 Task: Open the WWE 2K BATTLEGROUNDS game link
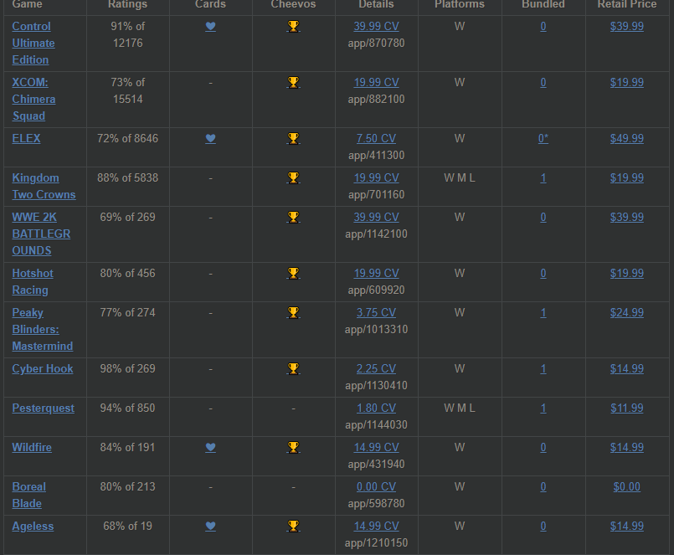[41, 234]
